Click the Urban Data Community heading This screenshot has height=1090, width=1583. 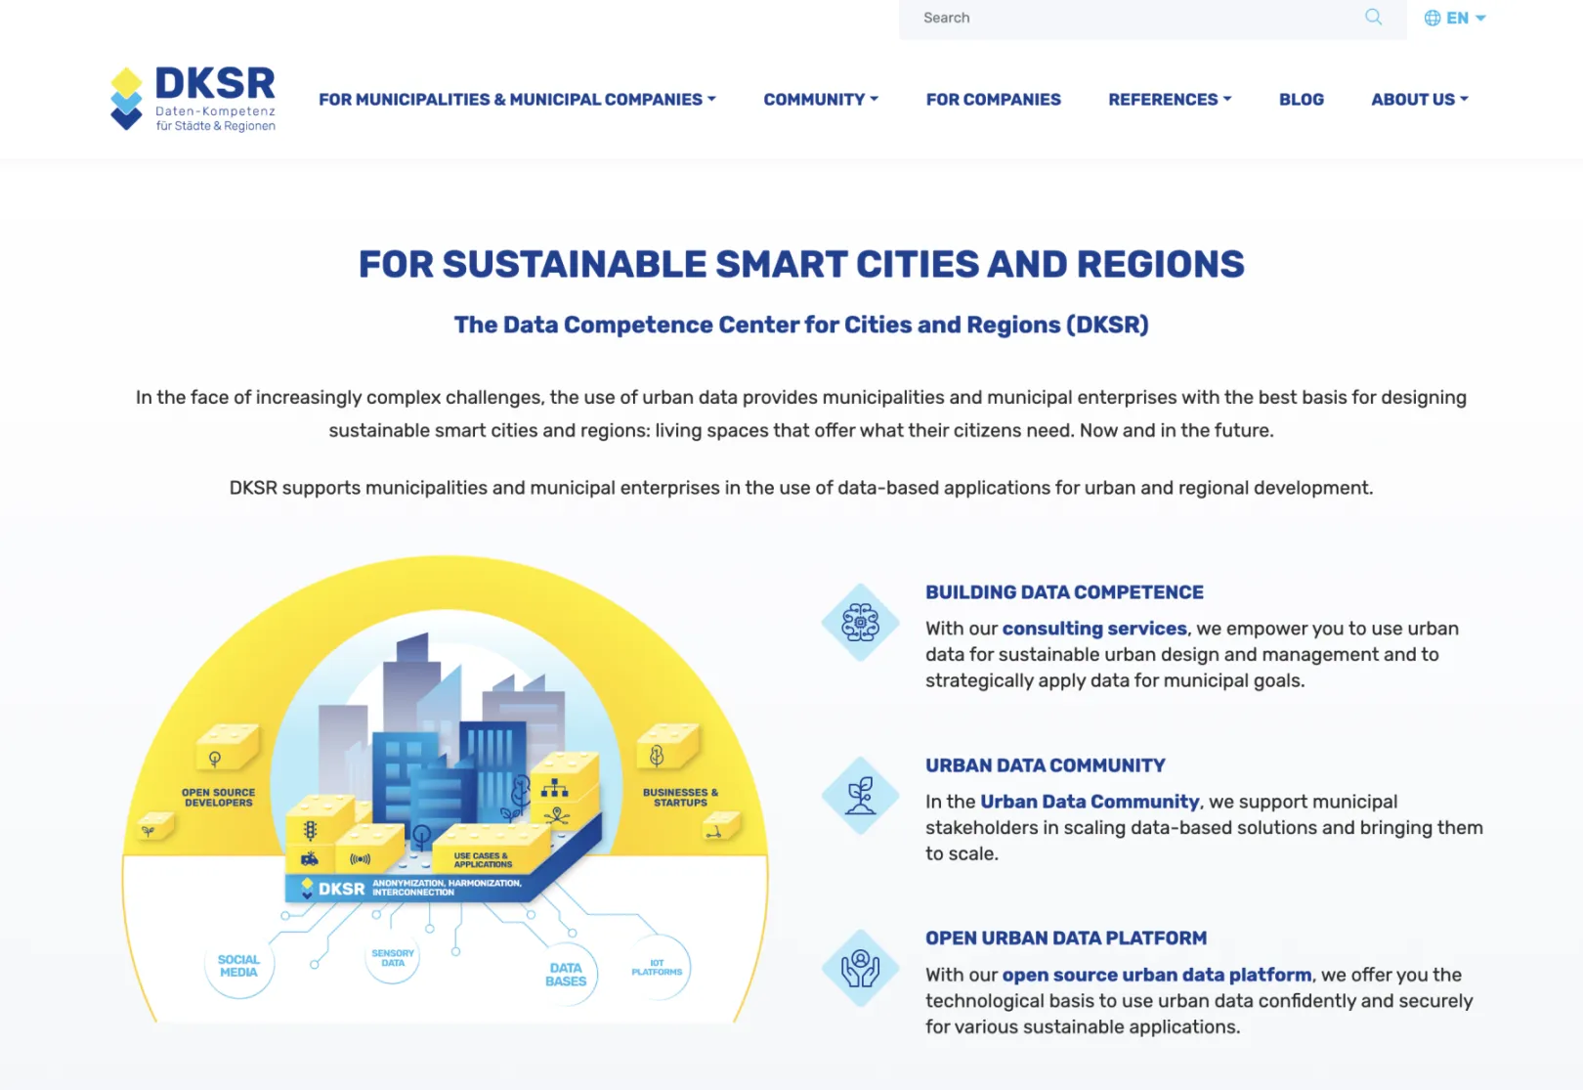[1046, 765]
